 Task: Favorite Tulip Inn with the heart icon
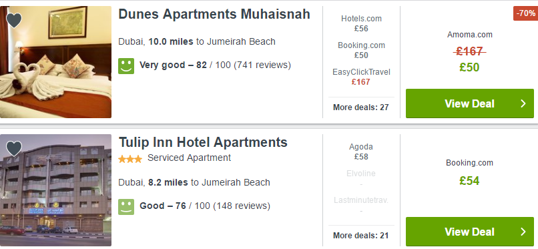[x=14, y=148]
